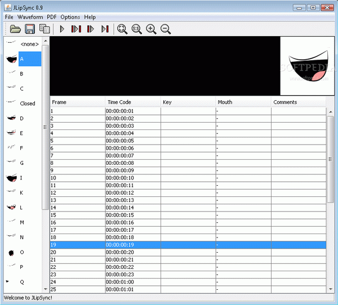The image size is (338, 305).
Task: Click the copy timesheet icon in toolbar
Action: pyautogui.click(x=45, y=29)
